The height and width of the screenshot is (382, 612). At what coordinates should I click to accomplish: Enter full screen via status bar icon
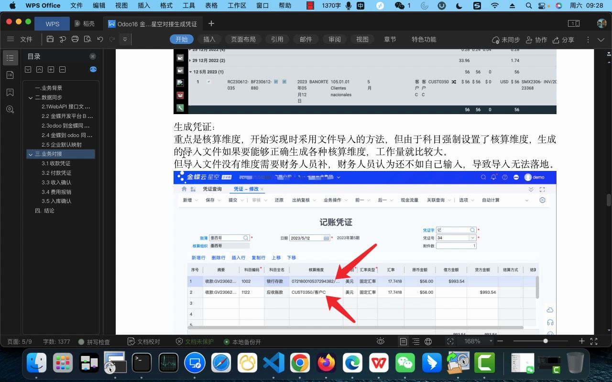(x=594, y=341)
